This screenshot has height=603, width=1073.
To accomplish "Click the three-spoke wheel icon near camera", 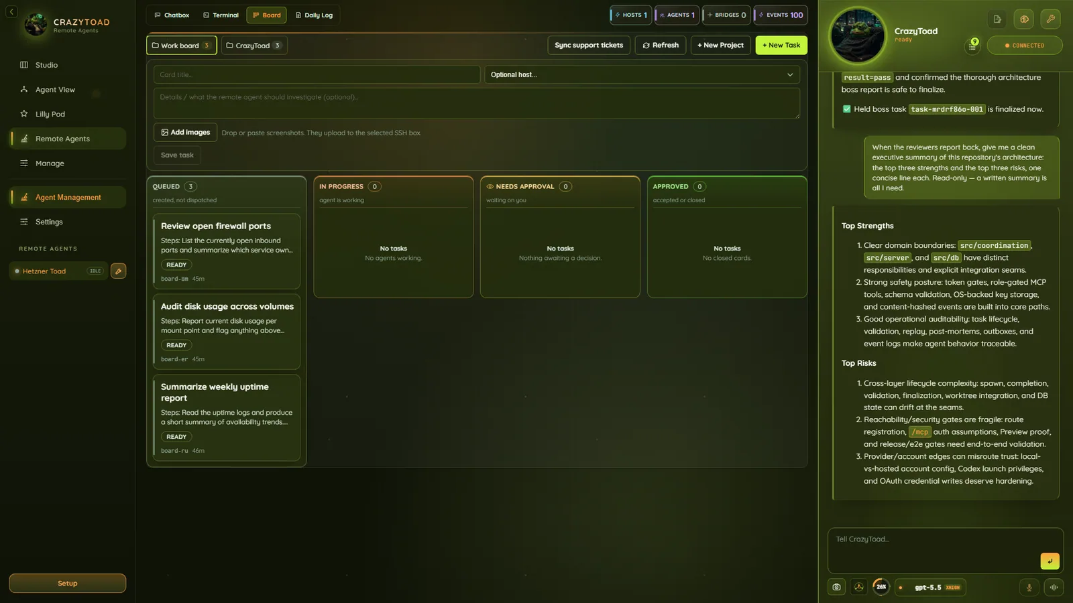I will pyautogui.click(x=858, y=588).
